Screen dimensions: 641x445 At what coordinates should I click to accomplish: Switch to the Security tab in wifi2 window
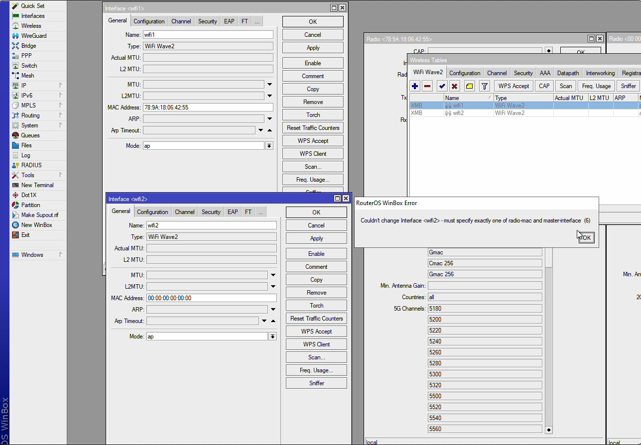pyautogui.click(x=211, y=212)
